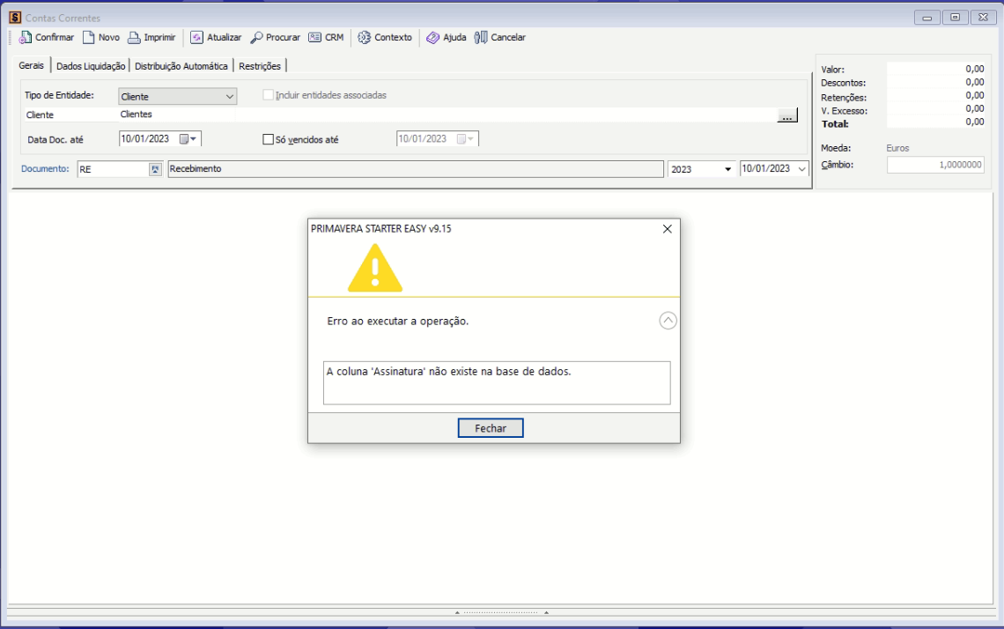The image size is (1004, 629).
Task: Open the Tipo de Entidade dropdown
Action: [x=230, y=97]
